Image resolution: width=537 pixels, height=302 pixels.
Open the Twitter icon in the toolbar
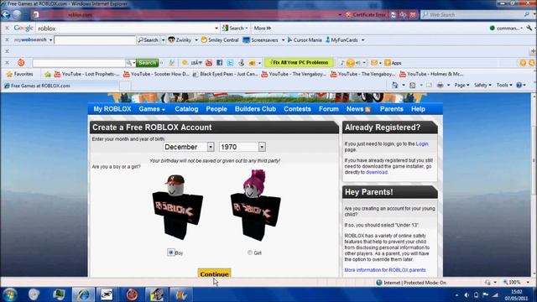pyautogui.click(x=230, y=63)
